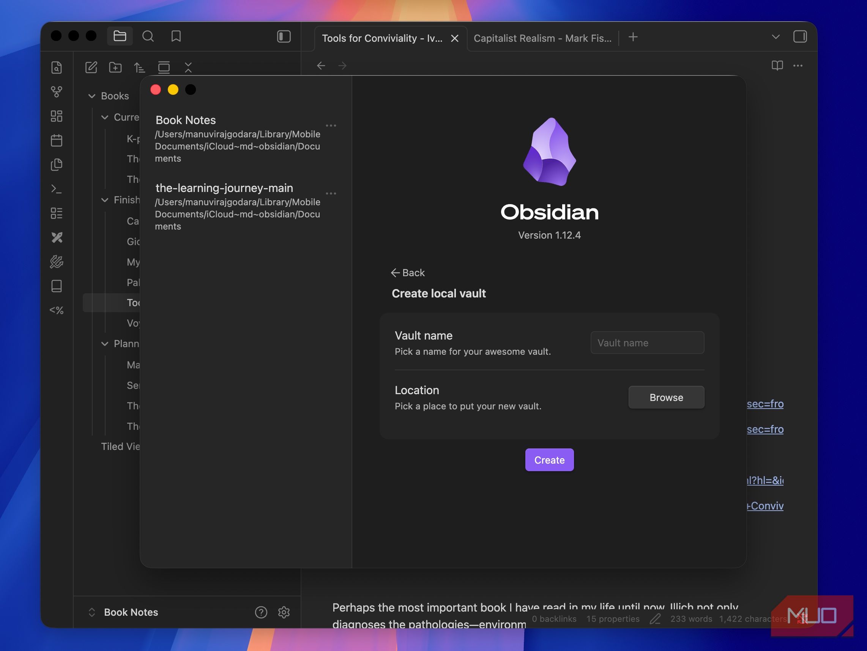
Task: Close the Tools for Conviviality tab
Action: (x=455, y=38)
